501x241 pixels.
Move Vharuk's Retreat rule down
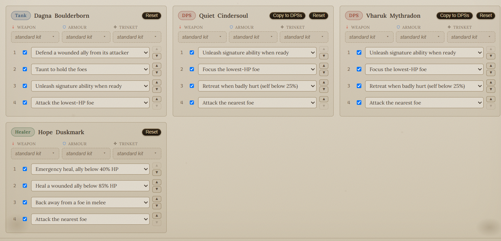tap(491, 89)
